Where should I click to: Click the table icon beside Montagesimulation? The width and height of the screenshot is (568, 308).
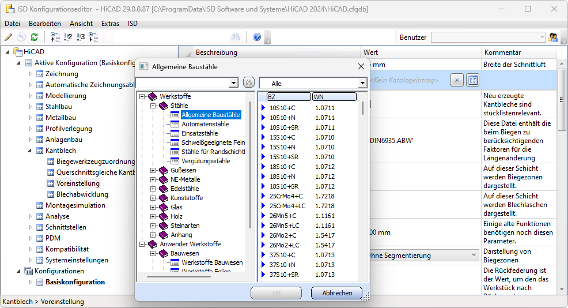tap(40, 205)
